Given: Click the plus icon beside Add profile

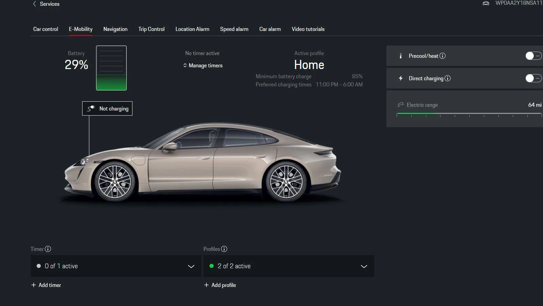Looking at the screenshot, I should [206, 285].
